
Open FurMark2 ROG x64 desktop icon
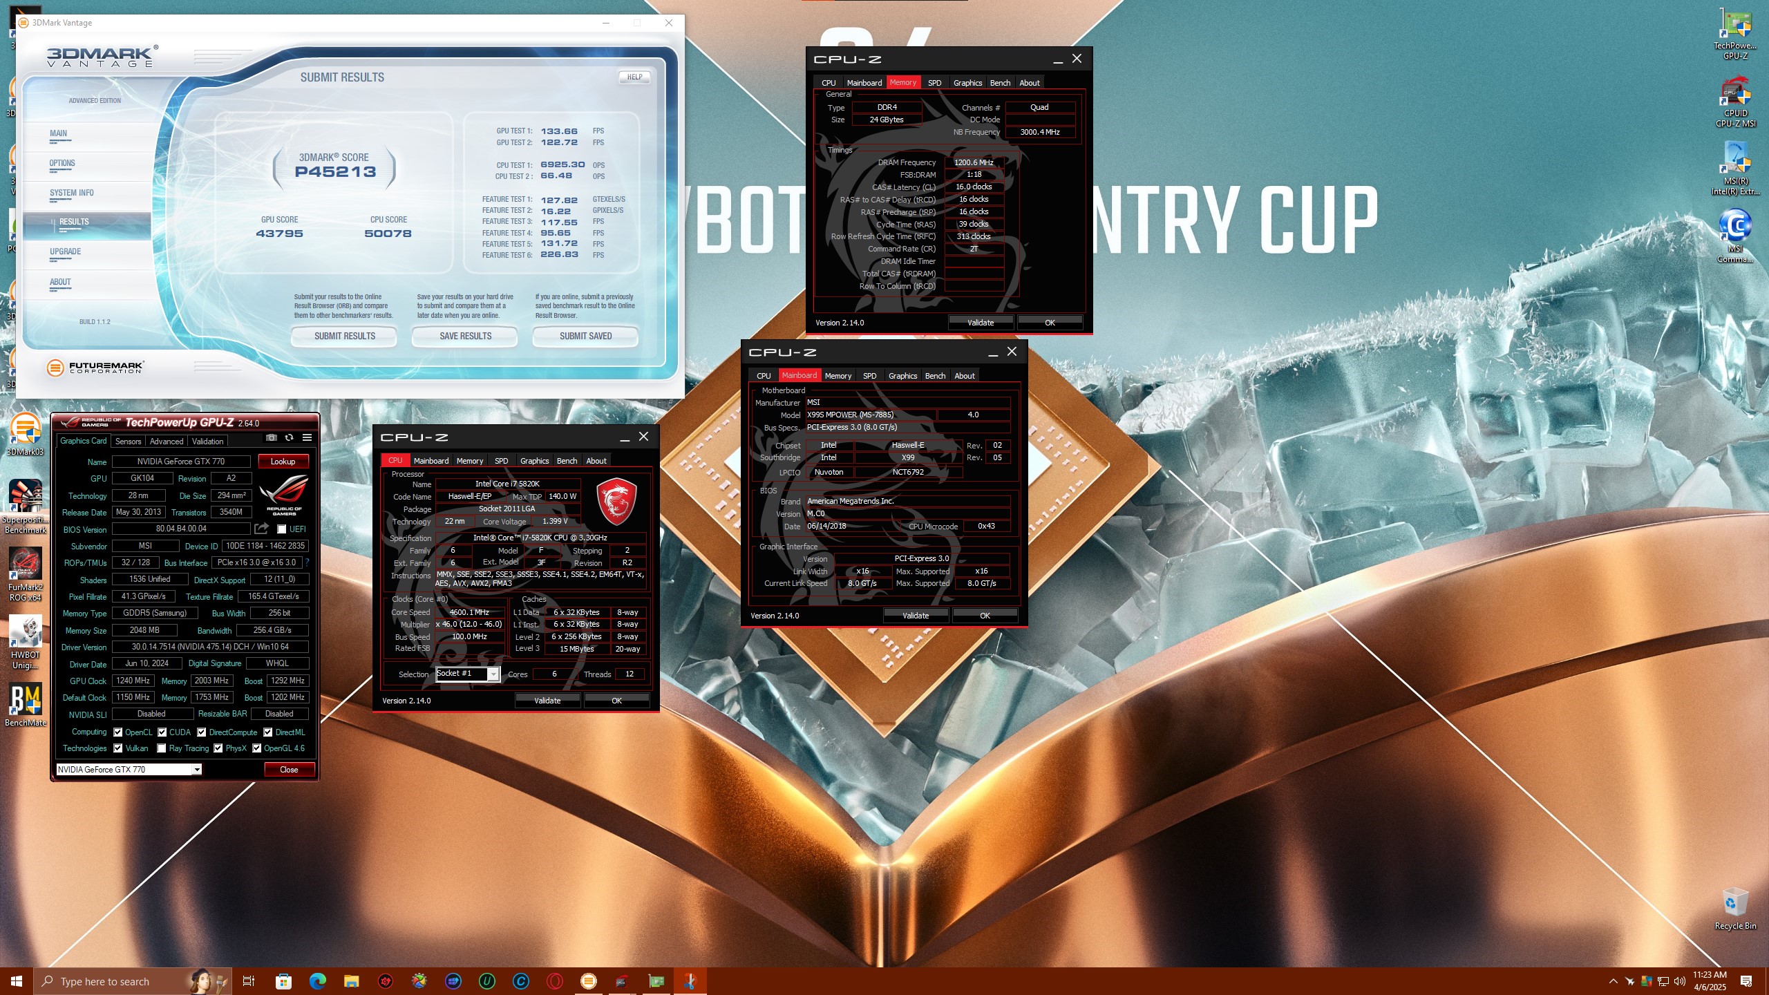point(25,575)
